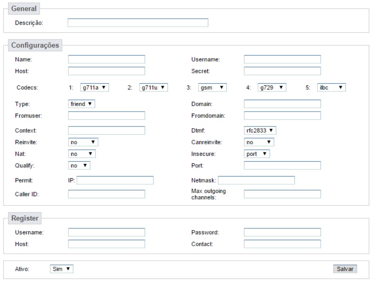The image size is (371, 281).
Task: Click the Salvar button
Action: coord(345,269)
